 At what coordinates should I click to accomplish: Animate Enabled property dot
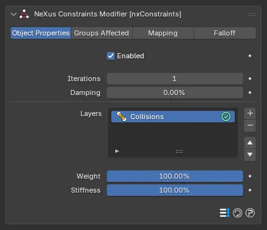250,56
